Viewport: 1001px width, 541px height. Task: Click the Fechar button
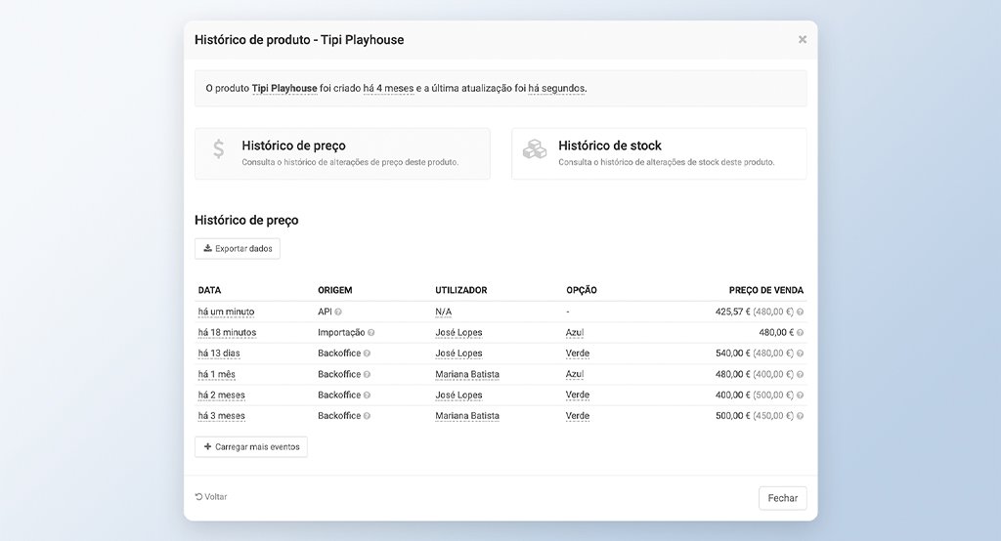[783, 498]
